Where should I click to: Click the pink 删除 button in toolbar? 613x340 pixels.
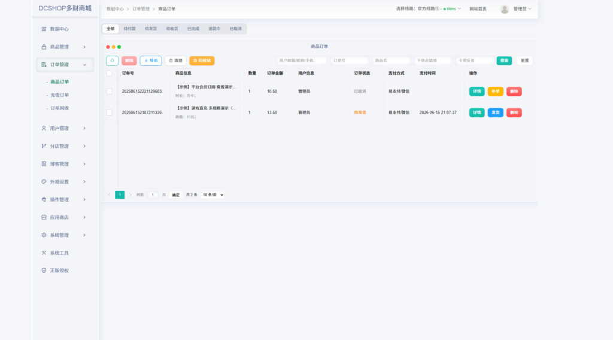click(129, 60)
